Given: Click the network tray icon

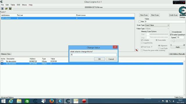Looking at the screenshot, I should point(167,101).
